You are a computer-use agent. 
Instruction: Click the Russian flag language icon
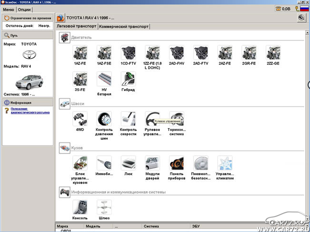304,9
